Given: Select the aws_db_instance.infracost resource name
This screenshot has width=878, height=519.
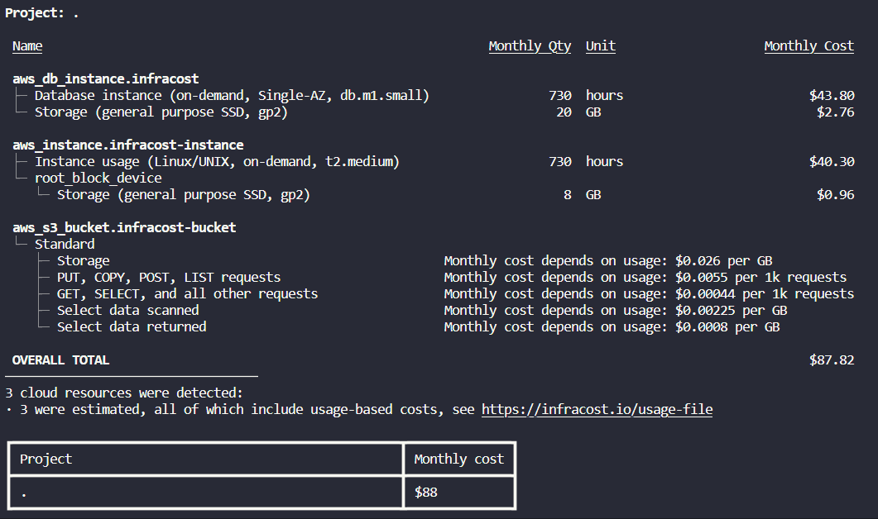Looking at the screenshot, I should click(x=106, y=79).
